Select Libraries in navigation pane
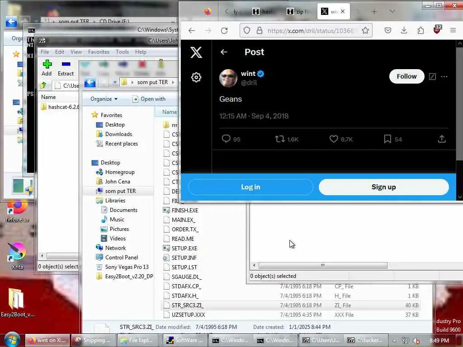This screenshot has width=463, height=347. click(111, 201)
